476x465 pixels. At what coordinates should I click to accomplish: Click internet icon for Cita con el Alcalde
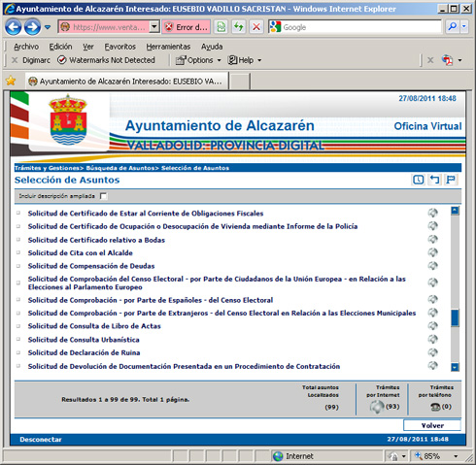pyautogui.click(x=433, y=252)
